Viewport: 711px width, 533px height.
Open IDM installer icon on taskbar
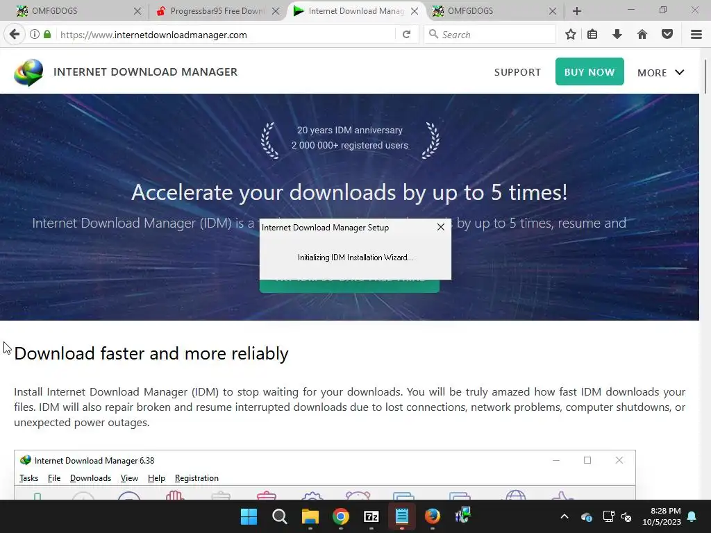[463, 516]
